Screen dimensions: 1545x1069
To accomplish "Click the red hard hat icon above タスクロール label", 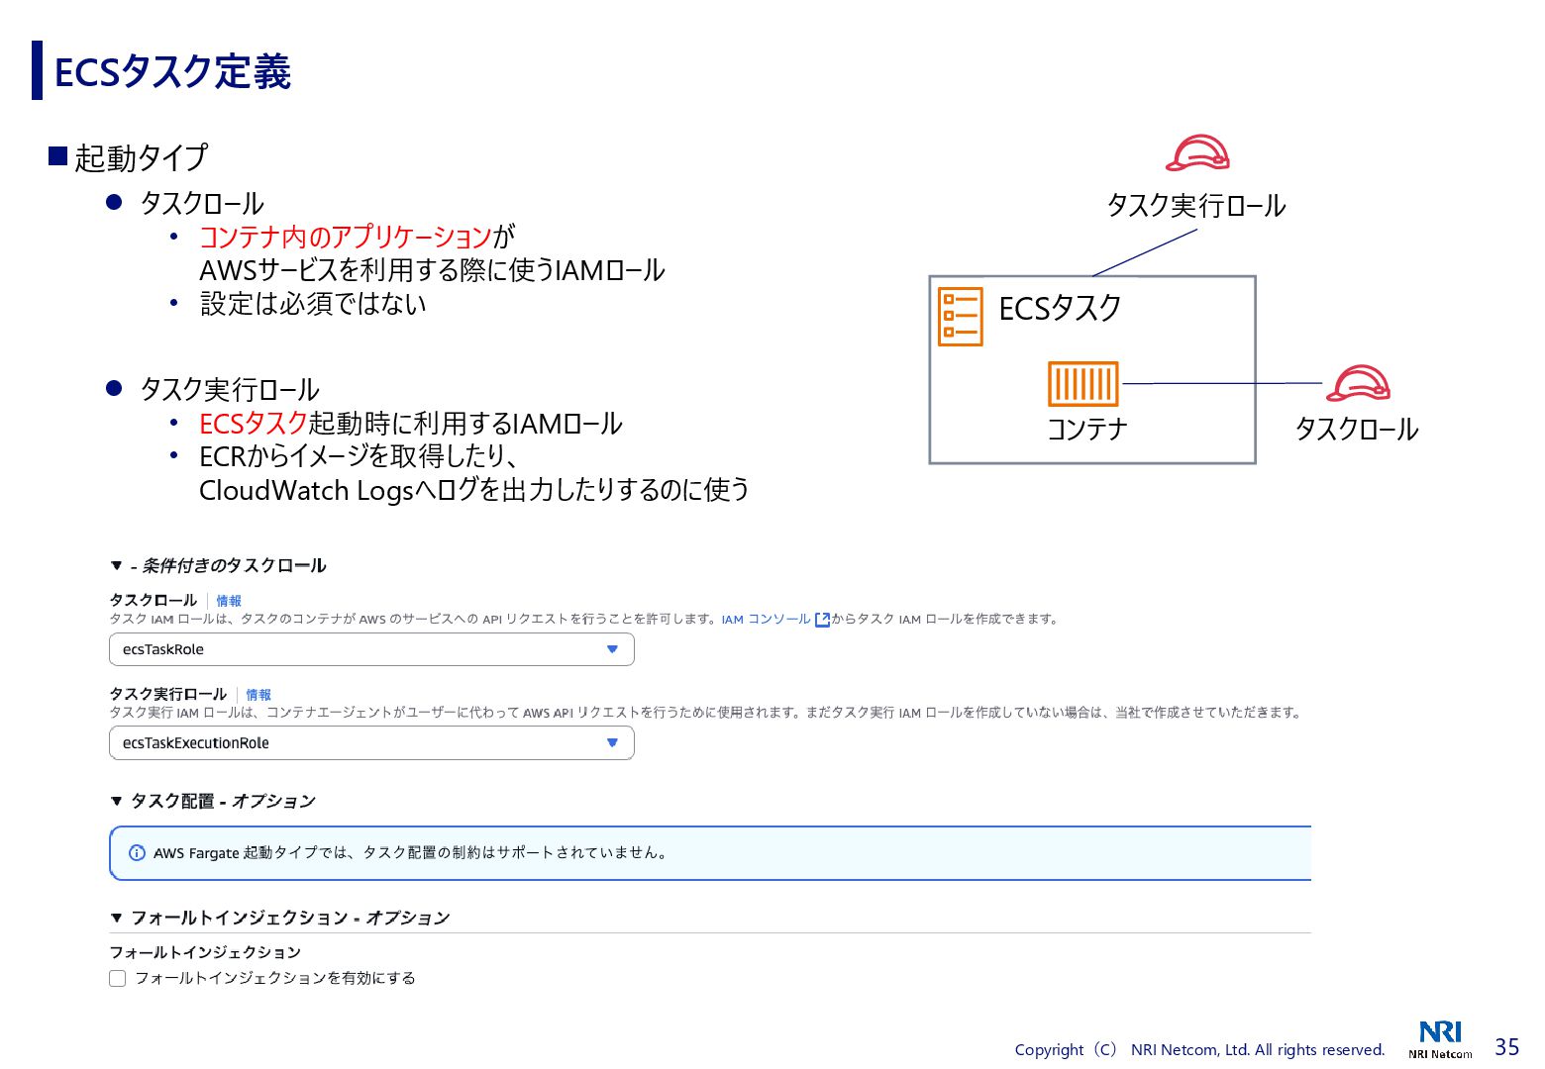I will 1358,383.
